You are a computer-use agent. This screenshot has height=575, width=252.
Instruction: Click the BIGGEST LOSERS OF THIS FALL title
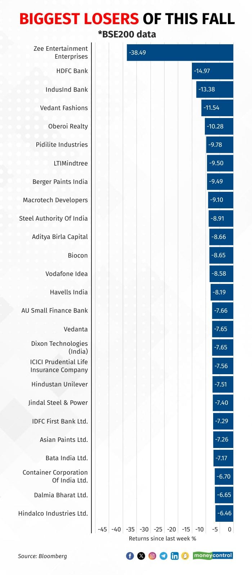coord(127,19)
